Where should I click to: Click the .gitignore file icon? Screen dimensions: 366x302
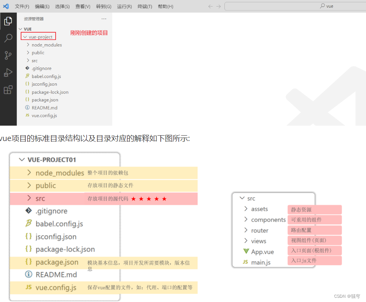(28, 68)
